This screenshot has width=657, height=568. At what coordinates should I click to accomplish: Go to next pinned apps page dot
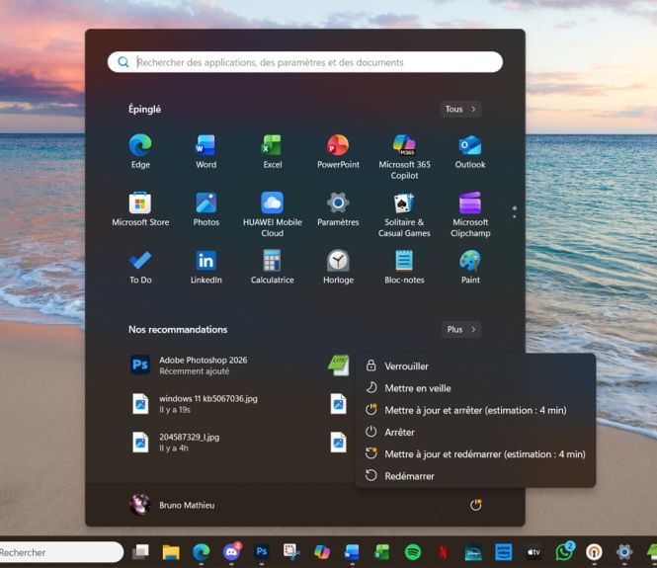[x=515, y=216]
